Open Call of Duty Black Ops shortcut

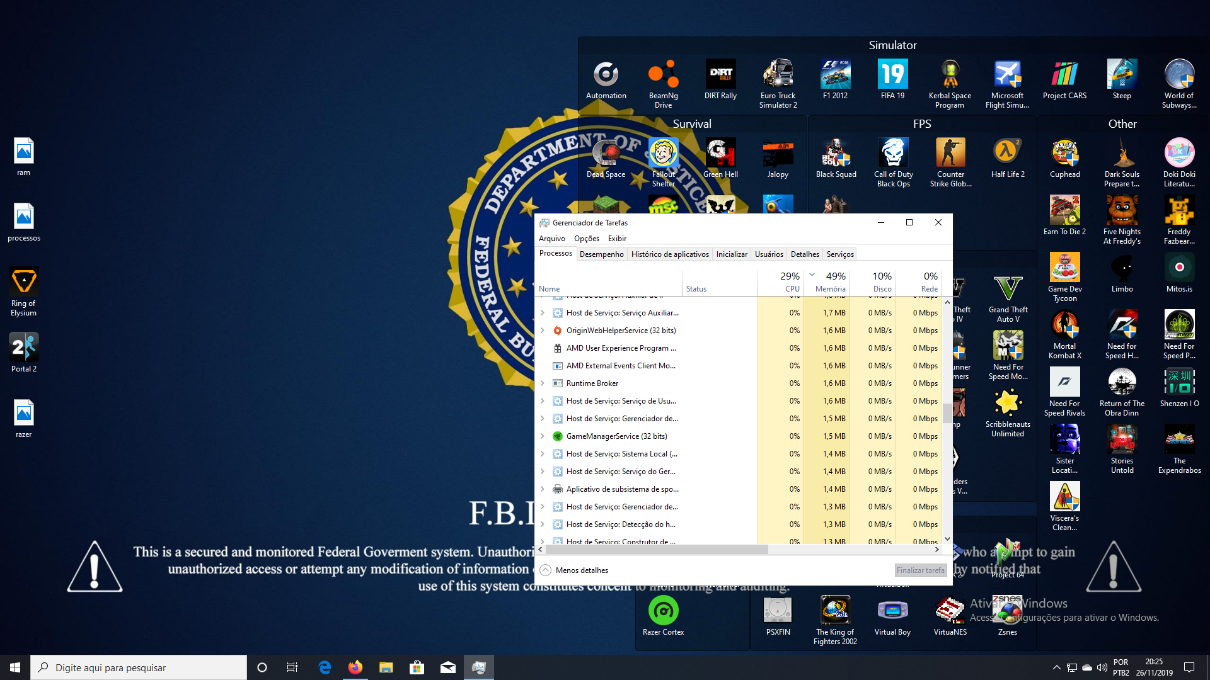tap(893, 162)
